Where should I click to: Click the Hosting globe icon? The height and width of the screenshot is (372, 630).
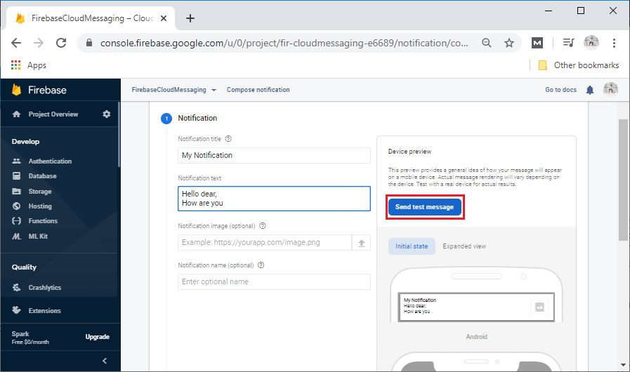16,206
